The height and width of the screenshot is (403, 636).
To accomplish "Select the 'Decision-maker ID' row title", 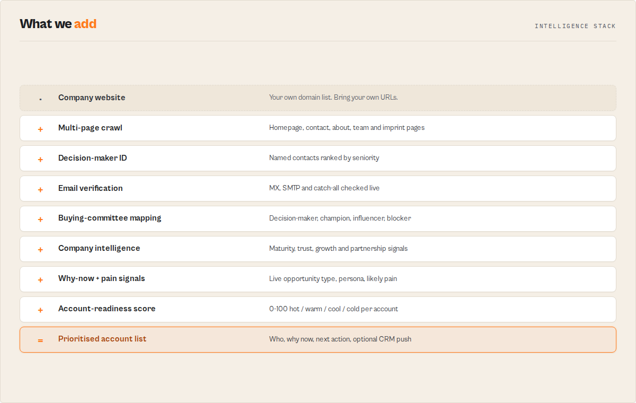I will click(x=93, y=158).
